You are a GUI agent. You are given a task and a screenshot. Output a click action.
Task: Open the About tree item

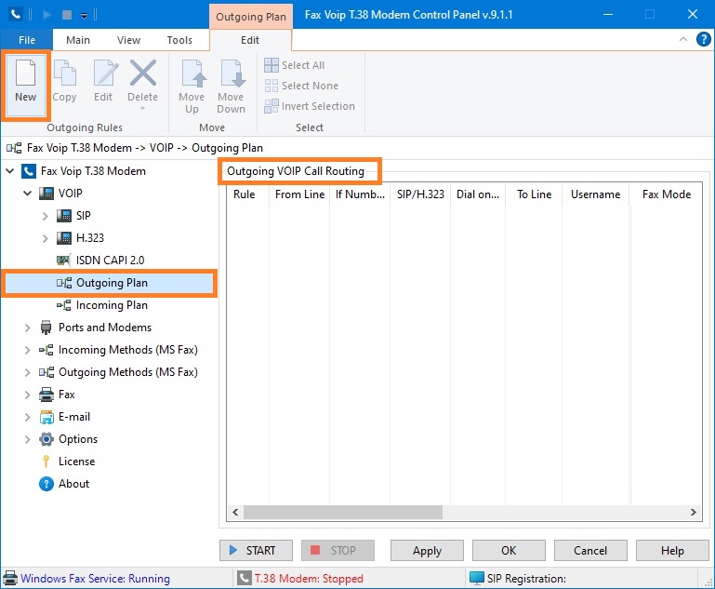[73, 484]
